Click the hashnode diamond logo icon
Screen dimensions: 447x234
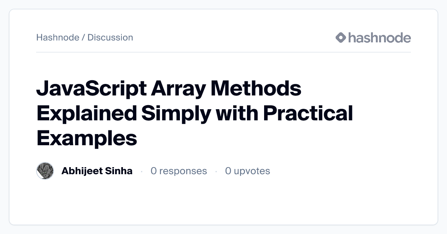(x=341, y=38)
